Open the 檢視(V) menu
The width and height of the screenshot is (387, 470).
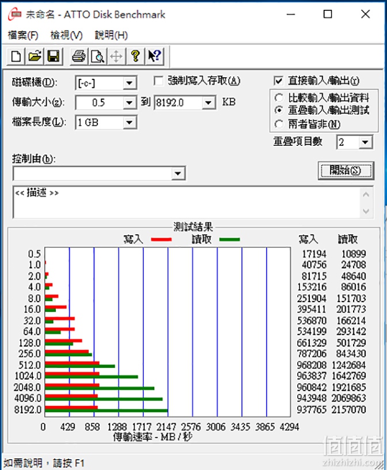click(66, 35)
